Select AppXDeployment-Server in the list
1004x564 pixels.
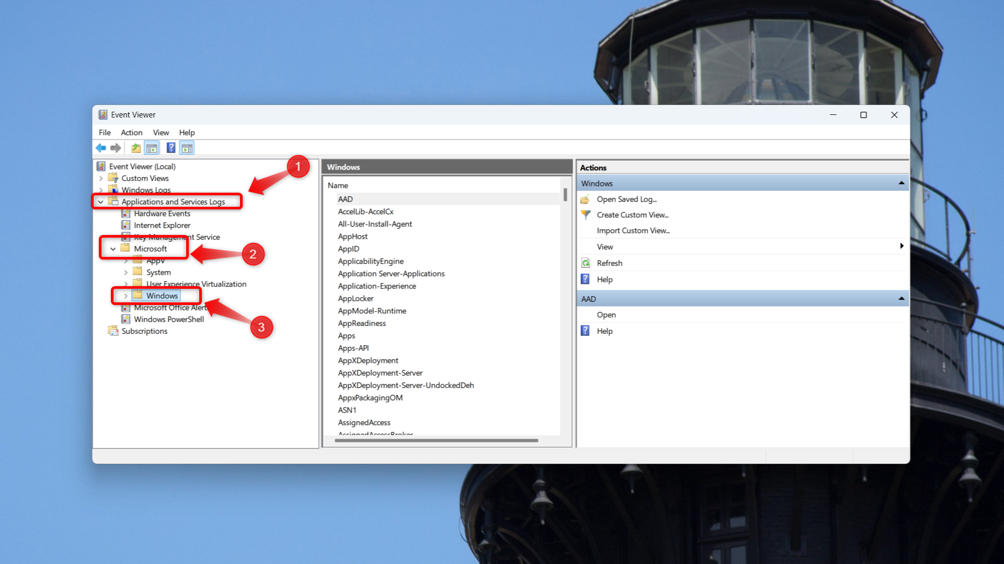(380, 373)
